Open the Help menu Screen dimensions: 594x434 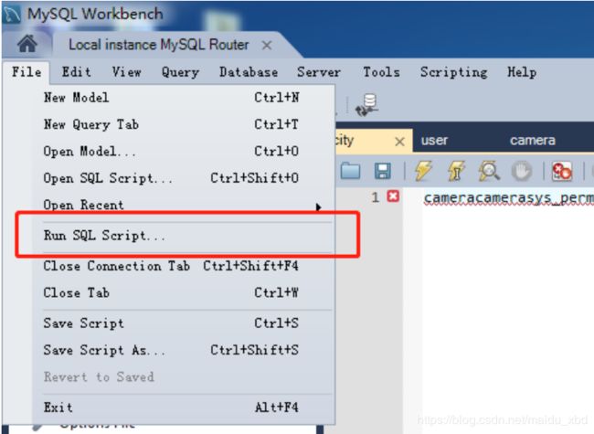click(x=522, y=72)
